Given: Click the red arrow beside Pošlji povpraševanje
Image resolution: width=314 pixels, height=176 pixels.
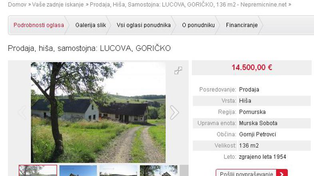Looking at the screenshot, I should pos(282,173).
